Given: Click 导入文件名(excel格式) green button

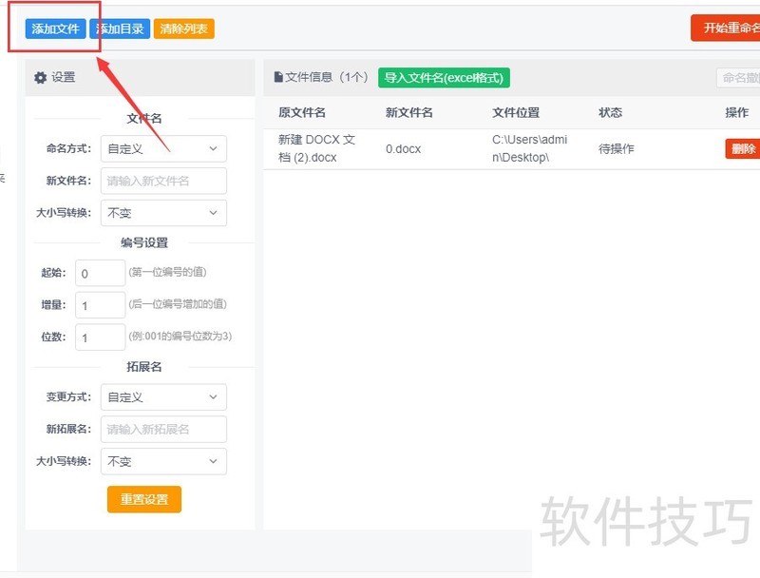Looking at the screenshot, I should click(444, 78).
